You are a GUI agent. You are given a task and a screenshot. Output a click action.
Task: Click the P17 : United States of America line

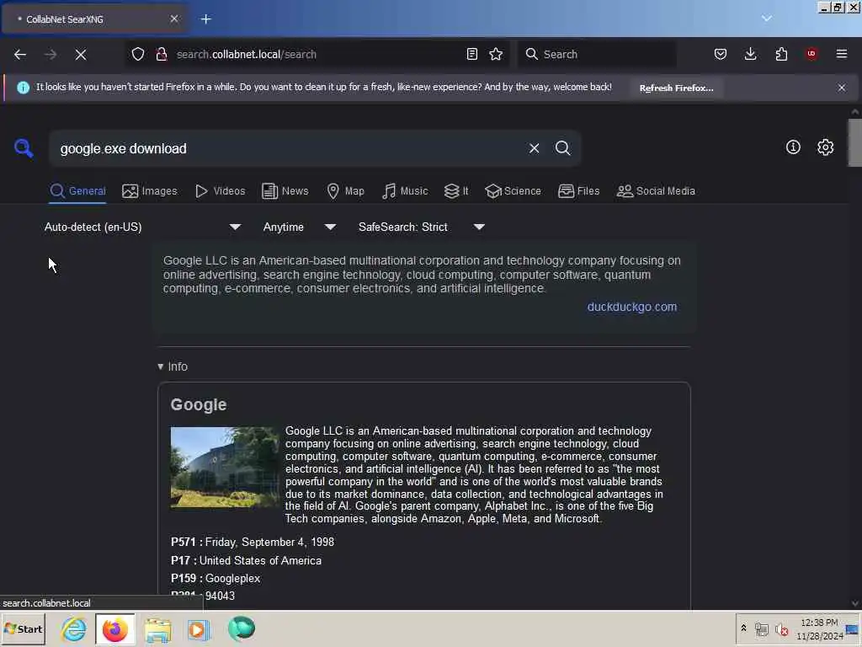(x=246, y=560)
